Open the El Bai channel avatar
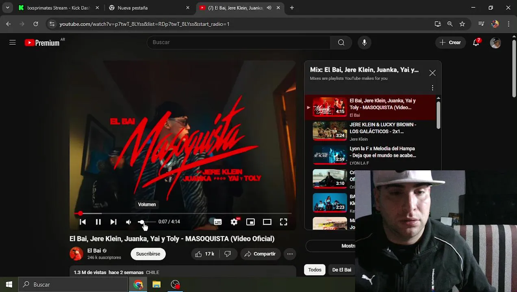517x292 pixels. [76, 254]
